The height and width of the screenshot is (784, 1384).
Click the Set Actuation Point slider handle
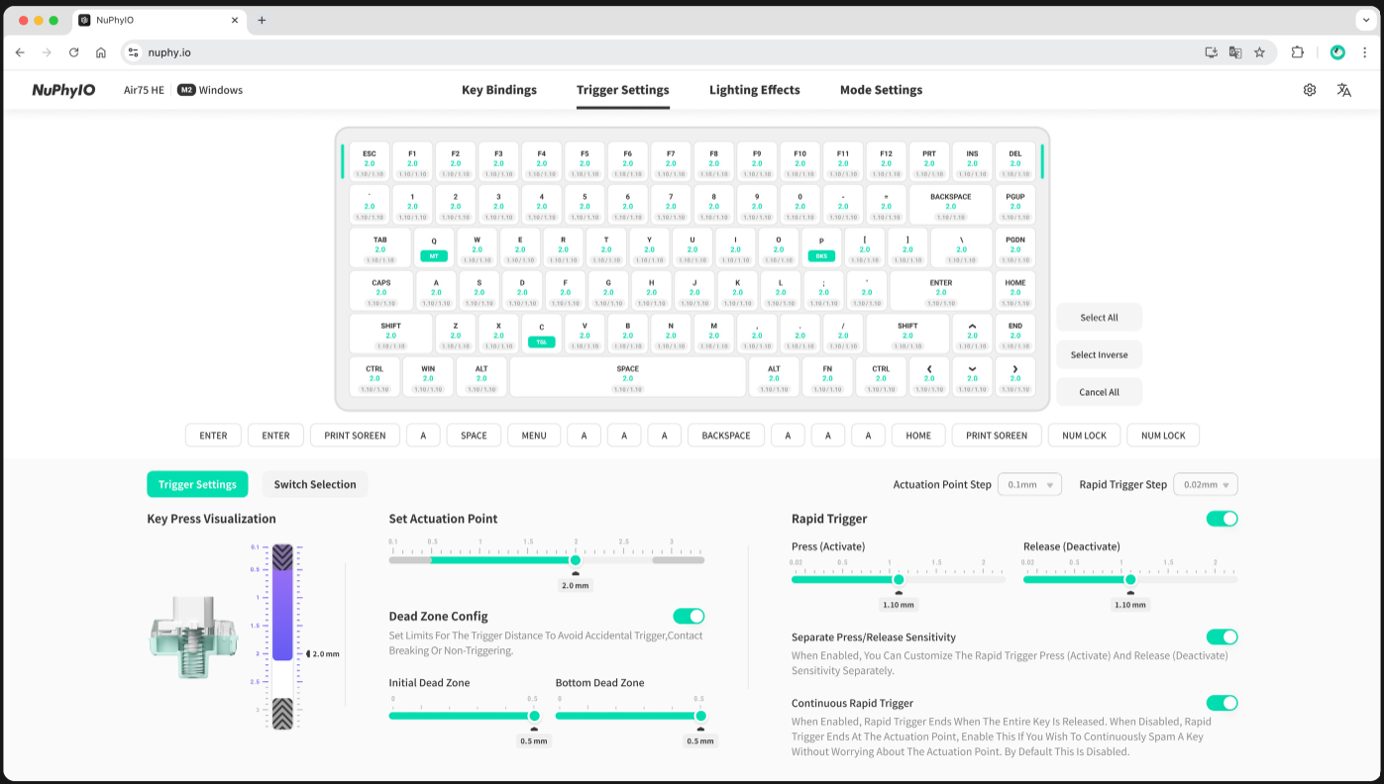(x=576, y=560)
